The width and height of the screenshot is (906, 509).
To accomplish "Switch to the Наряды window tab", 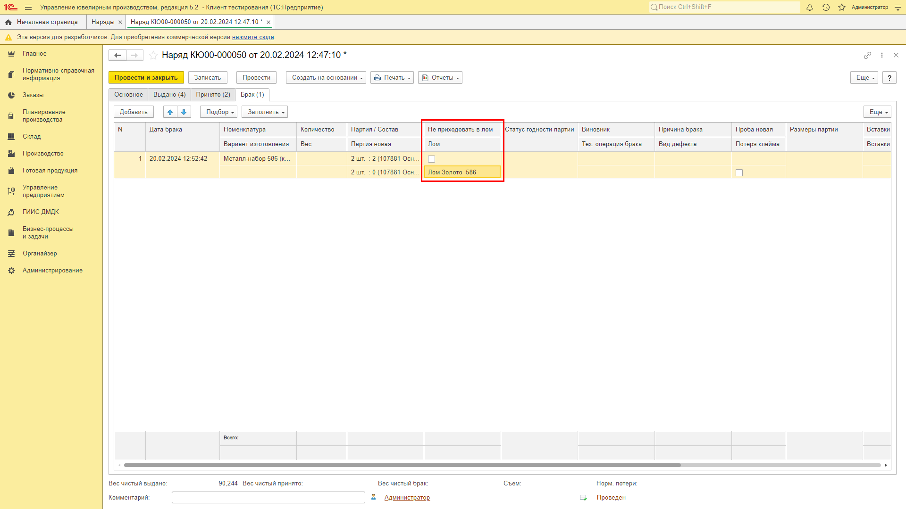I will click(103, 22).
